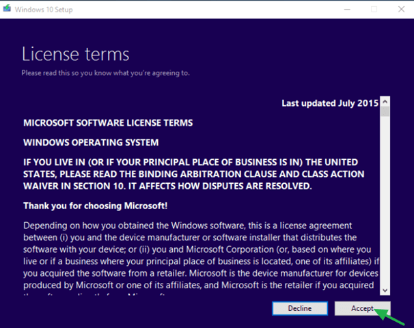Click the binding arbitration clause paragraph

pos(194,174)
